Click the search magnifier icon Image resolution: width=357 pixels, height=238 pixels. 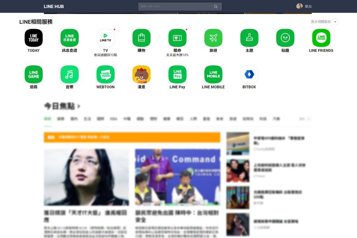click(216, 7)
